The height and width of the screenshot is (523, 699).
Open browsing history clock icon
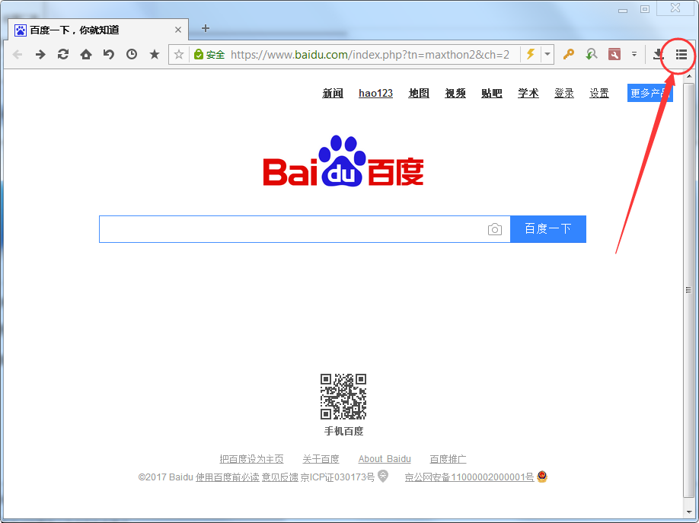[132, 54]
